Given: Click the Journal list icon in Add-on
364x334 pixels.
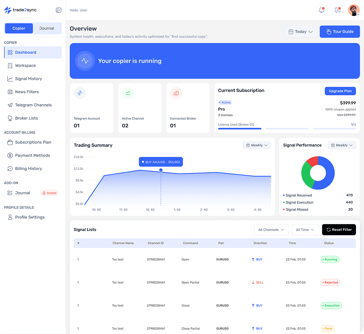Looking at the screenshot, I should [x=10, y=193].
